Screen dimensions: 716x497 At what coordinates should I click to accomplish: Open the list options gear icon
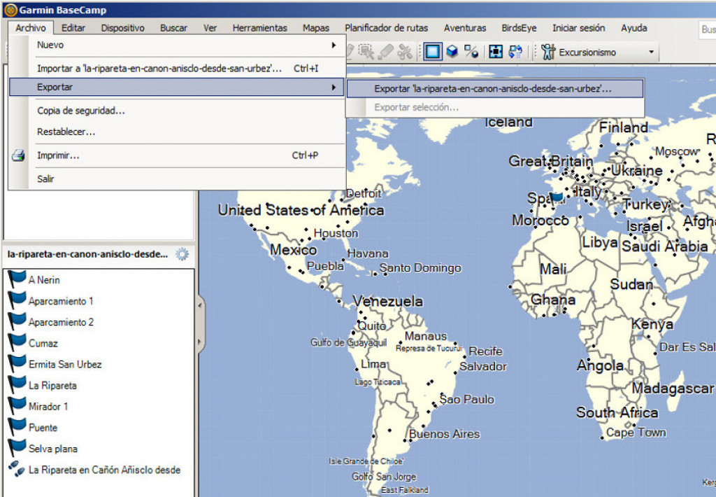pyautogui.click(x=182, y=254)
